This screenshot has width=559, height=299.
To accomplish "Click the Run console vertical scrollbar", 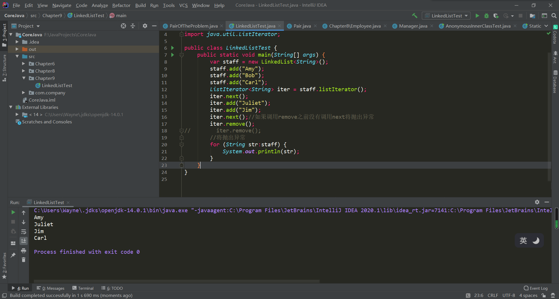I will (x=556, y=219).
